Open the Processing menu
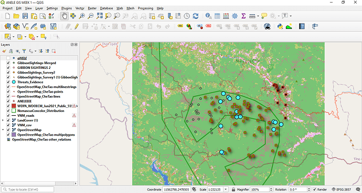 pyautogui.click(x=145, y=8)
